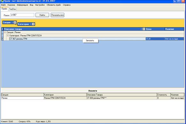186x124 pixels.
Task: Choose Заказать from the context menu
Action: (90, 40)
